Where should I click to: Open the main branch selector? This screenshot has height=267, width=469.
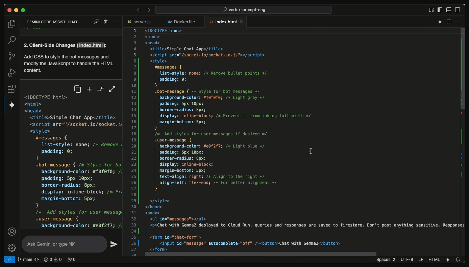25,260
